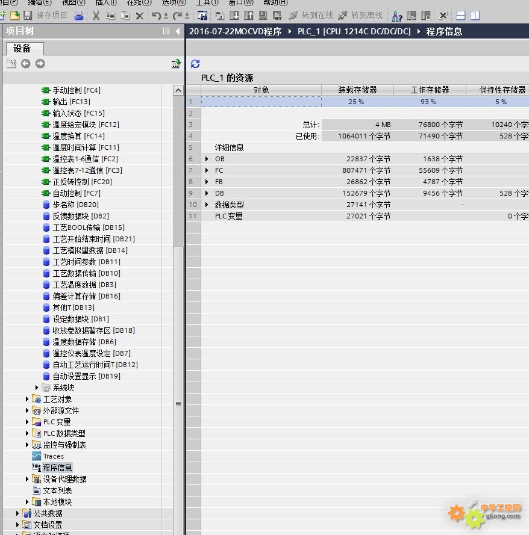This screenshot has height=535, width=529.
Task: Sort by the 装载存储器 column header
Action: tap(357, 90)
